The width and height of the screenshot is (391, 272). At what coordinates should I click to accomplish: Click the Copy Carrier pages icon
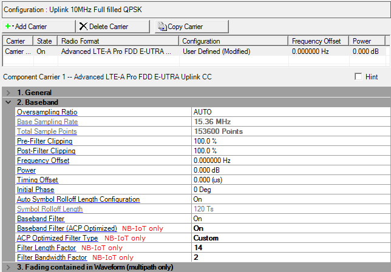pos(162,27)
